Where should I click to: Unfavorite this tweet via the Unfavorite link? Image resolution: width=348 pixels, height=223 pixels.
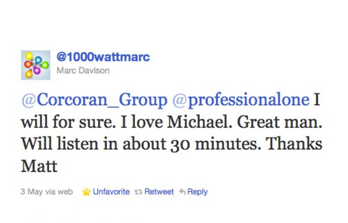[111, 191]
